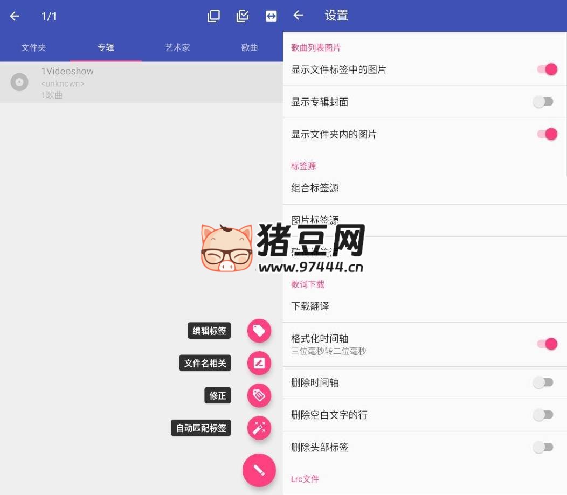Enable the delete timeline option
567x495 pixels.
pyautogui.click(x=543, y=382)
